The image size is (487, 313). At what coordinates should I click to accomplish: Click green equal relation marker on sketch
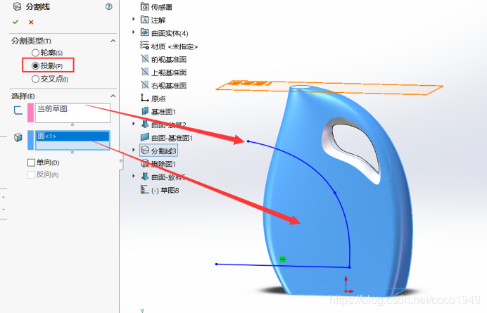coord(283,259)
